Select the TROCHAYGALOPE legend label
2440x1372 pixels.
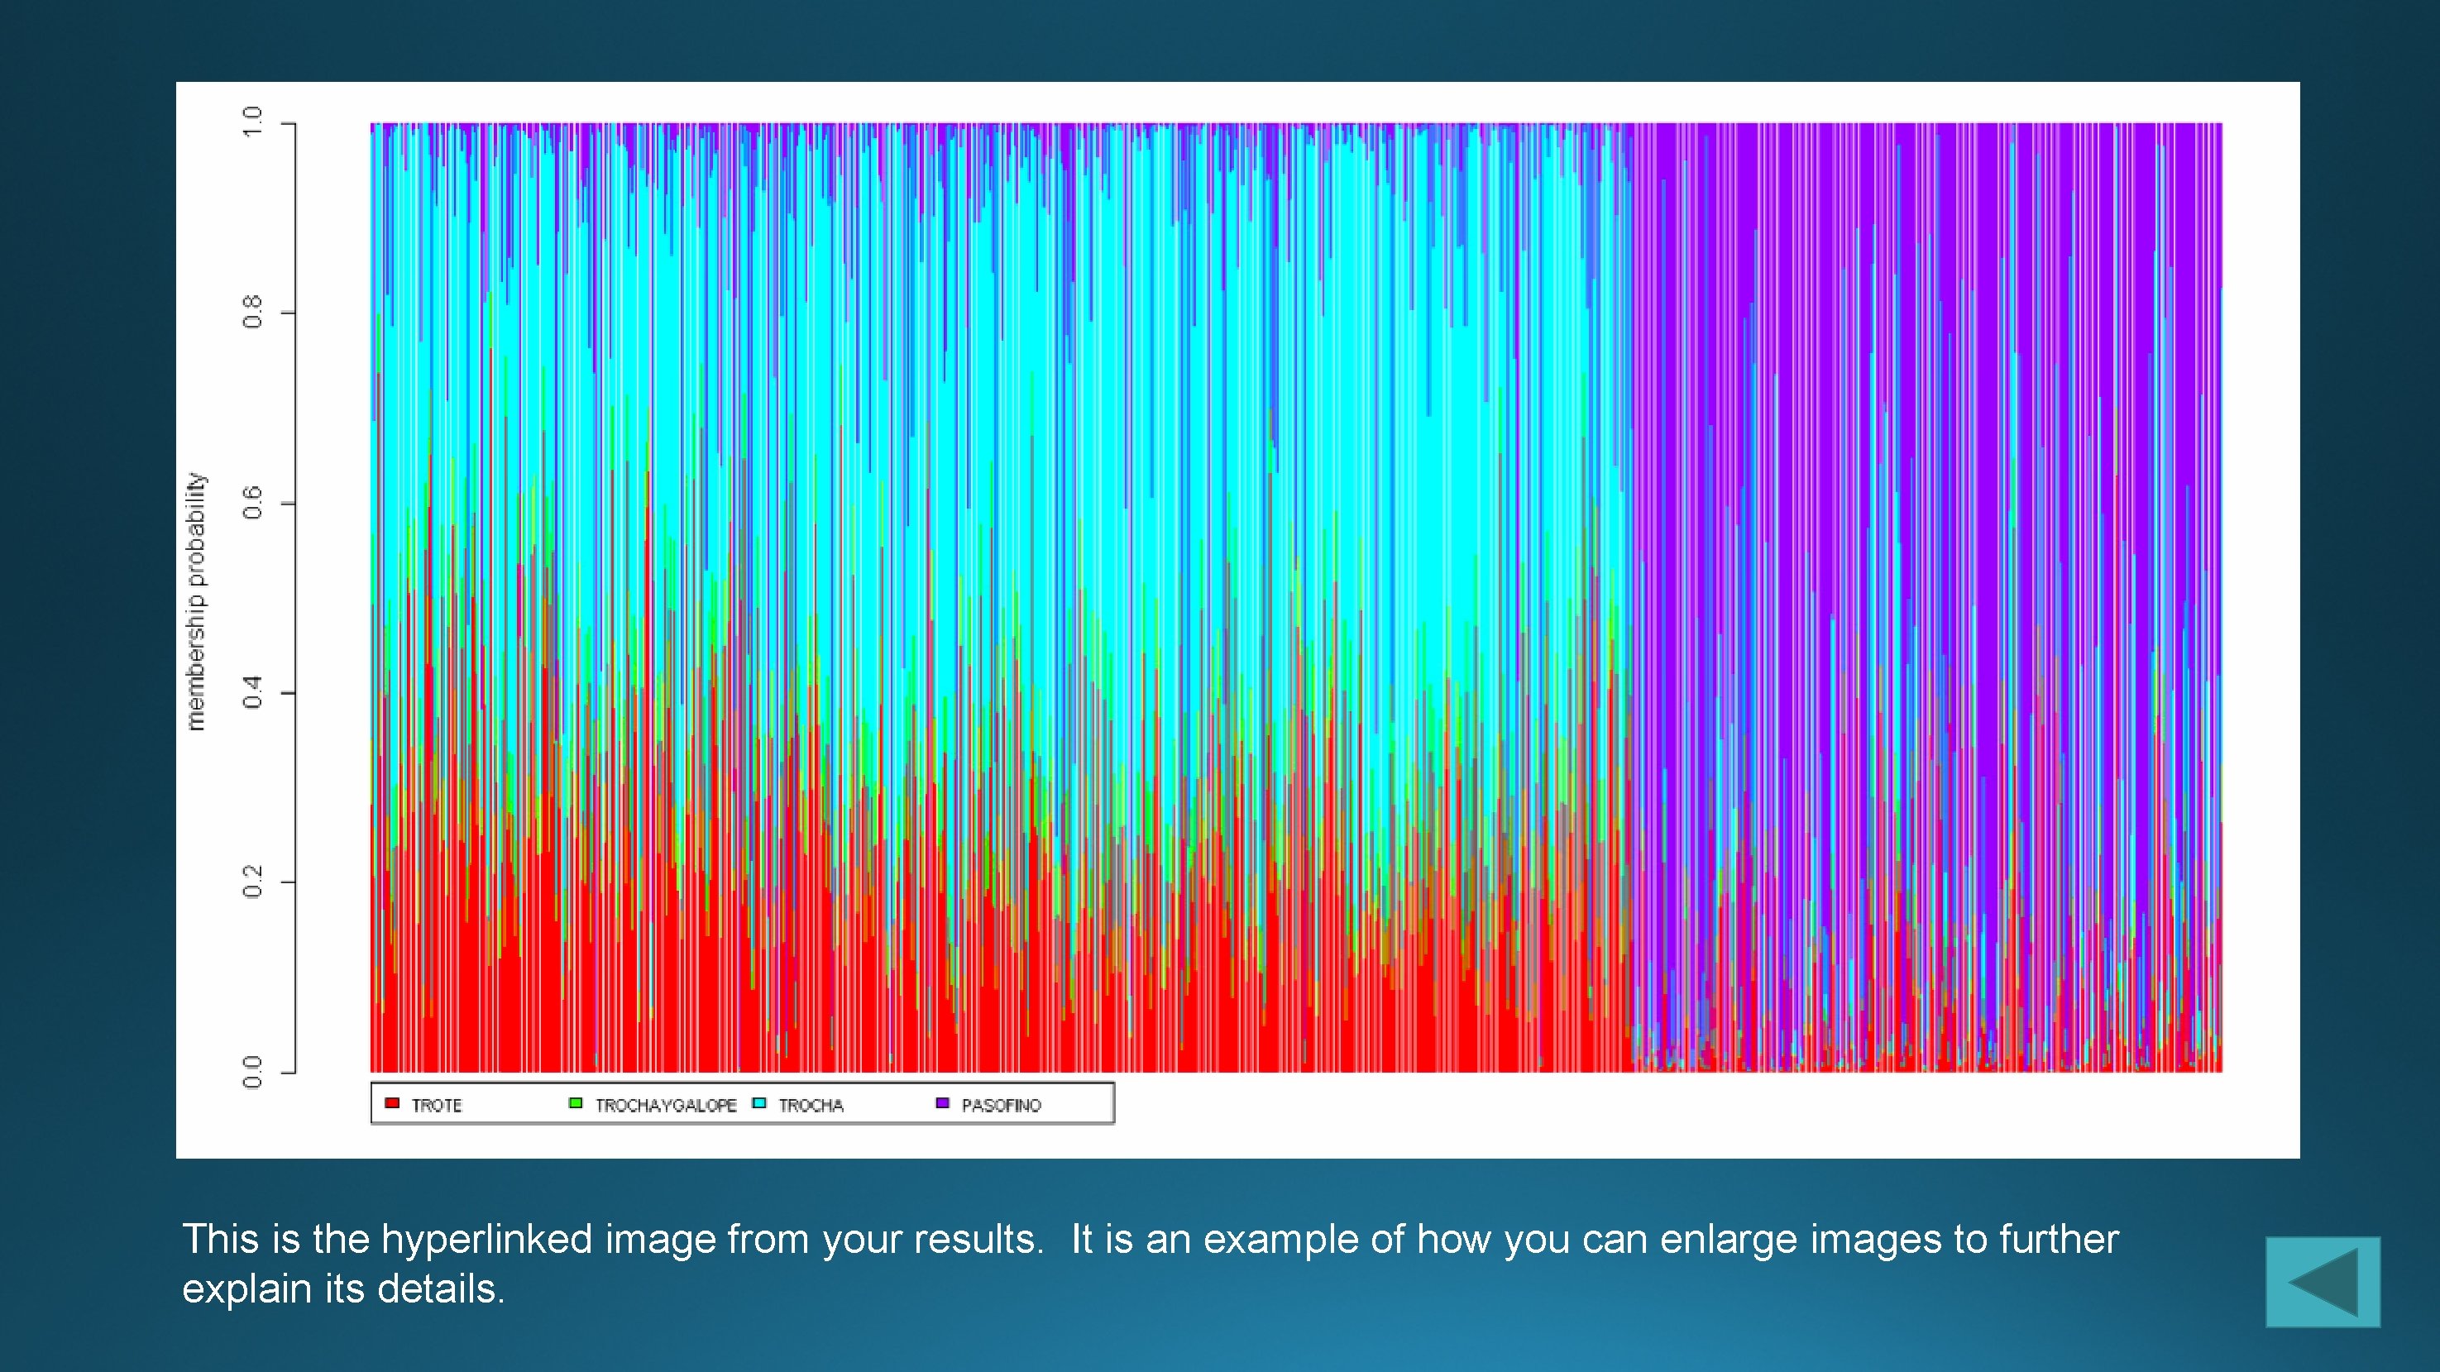[665, 1105]
